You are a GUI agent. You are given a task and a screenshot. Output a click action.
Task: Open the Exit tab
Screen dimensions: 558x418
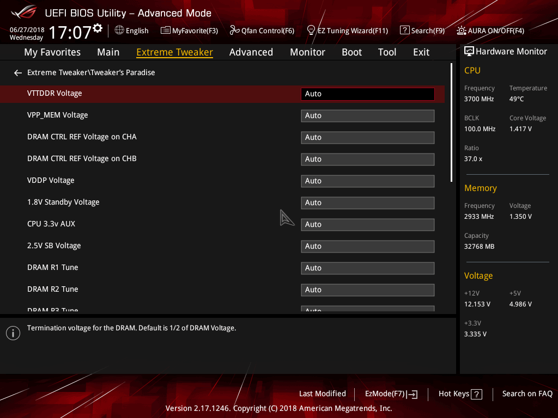tap(421, 52)
